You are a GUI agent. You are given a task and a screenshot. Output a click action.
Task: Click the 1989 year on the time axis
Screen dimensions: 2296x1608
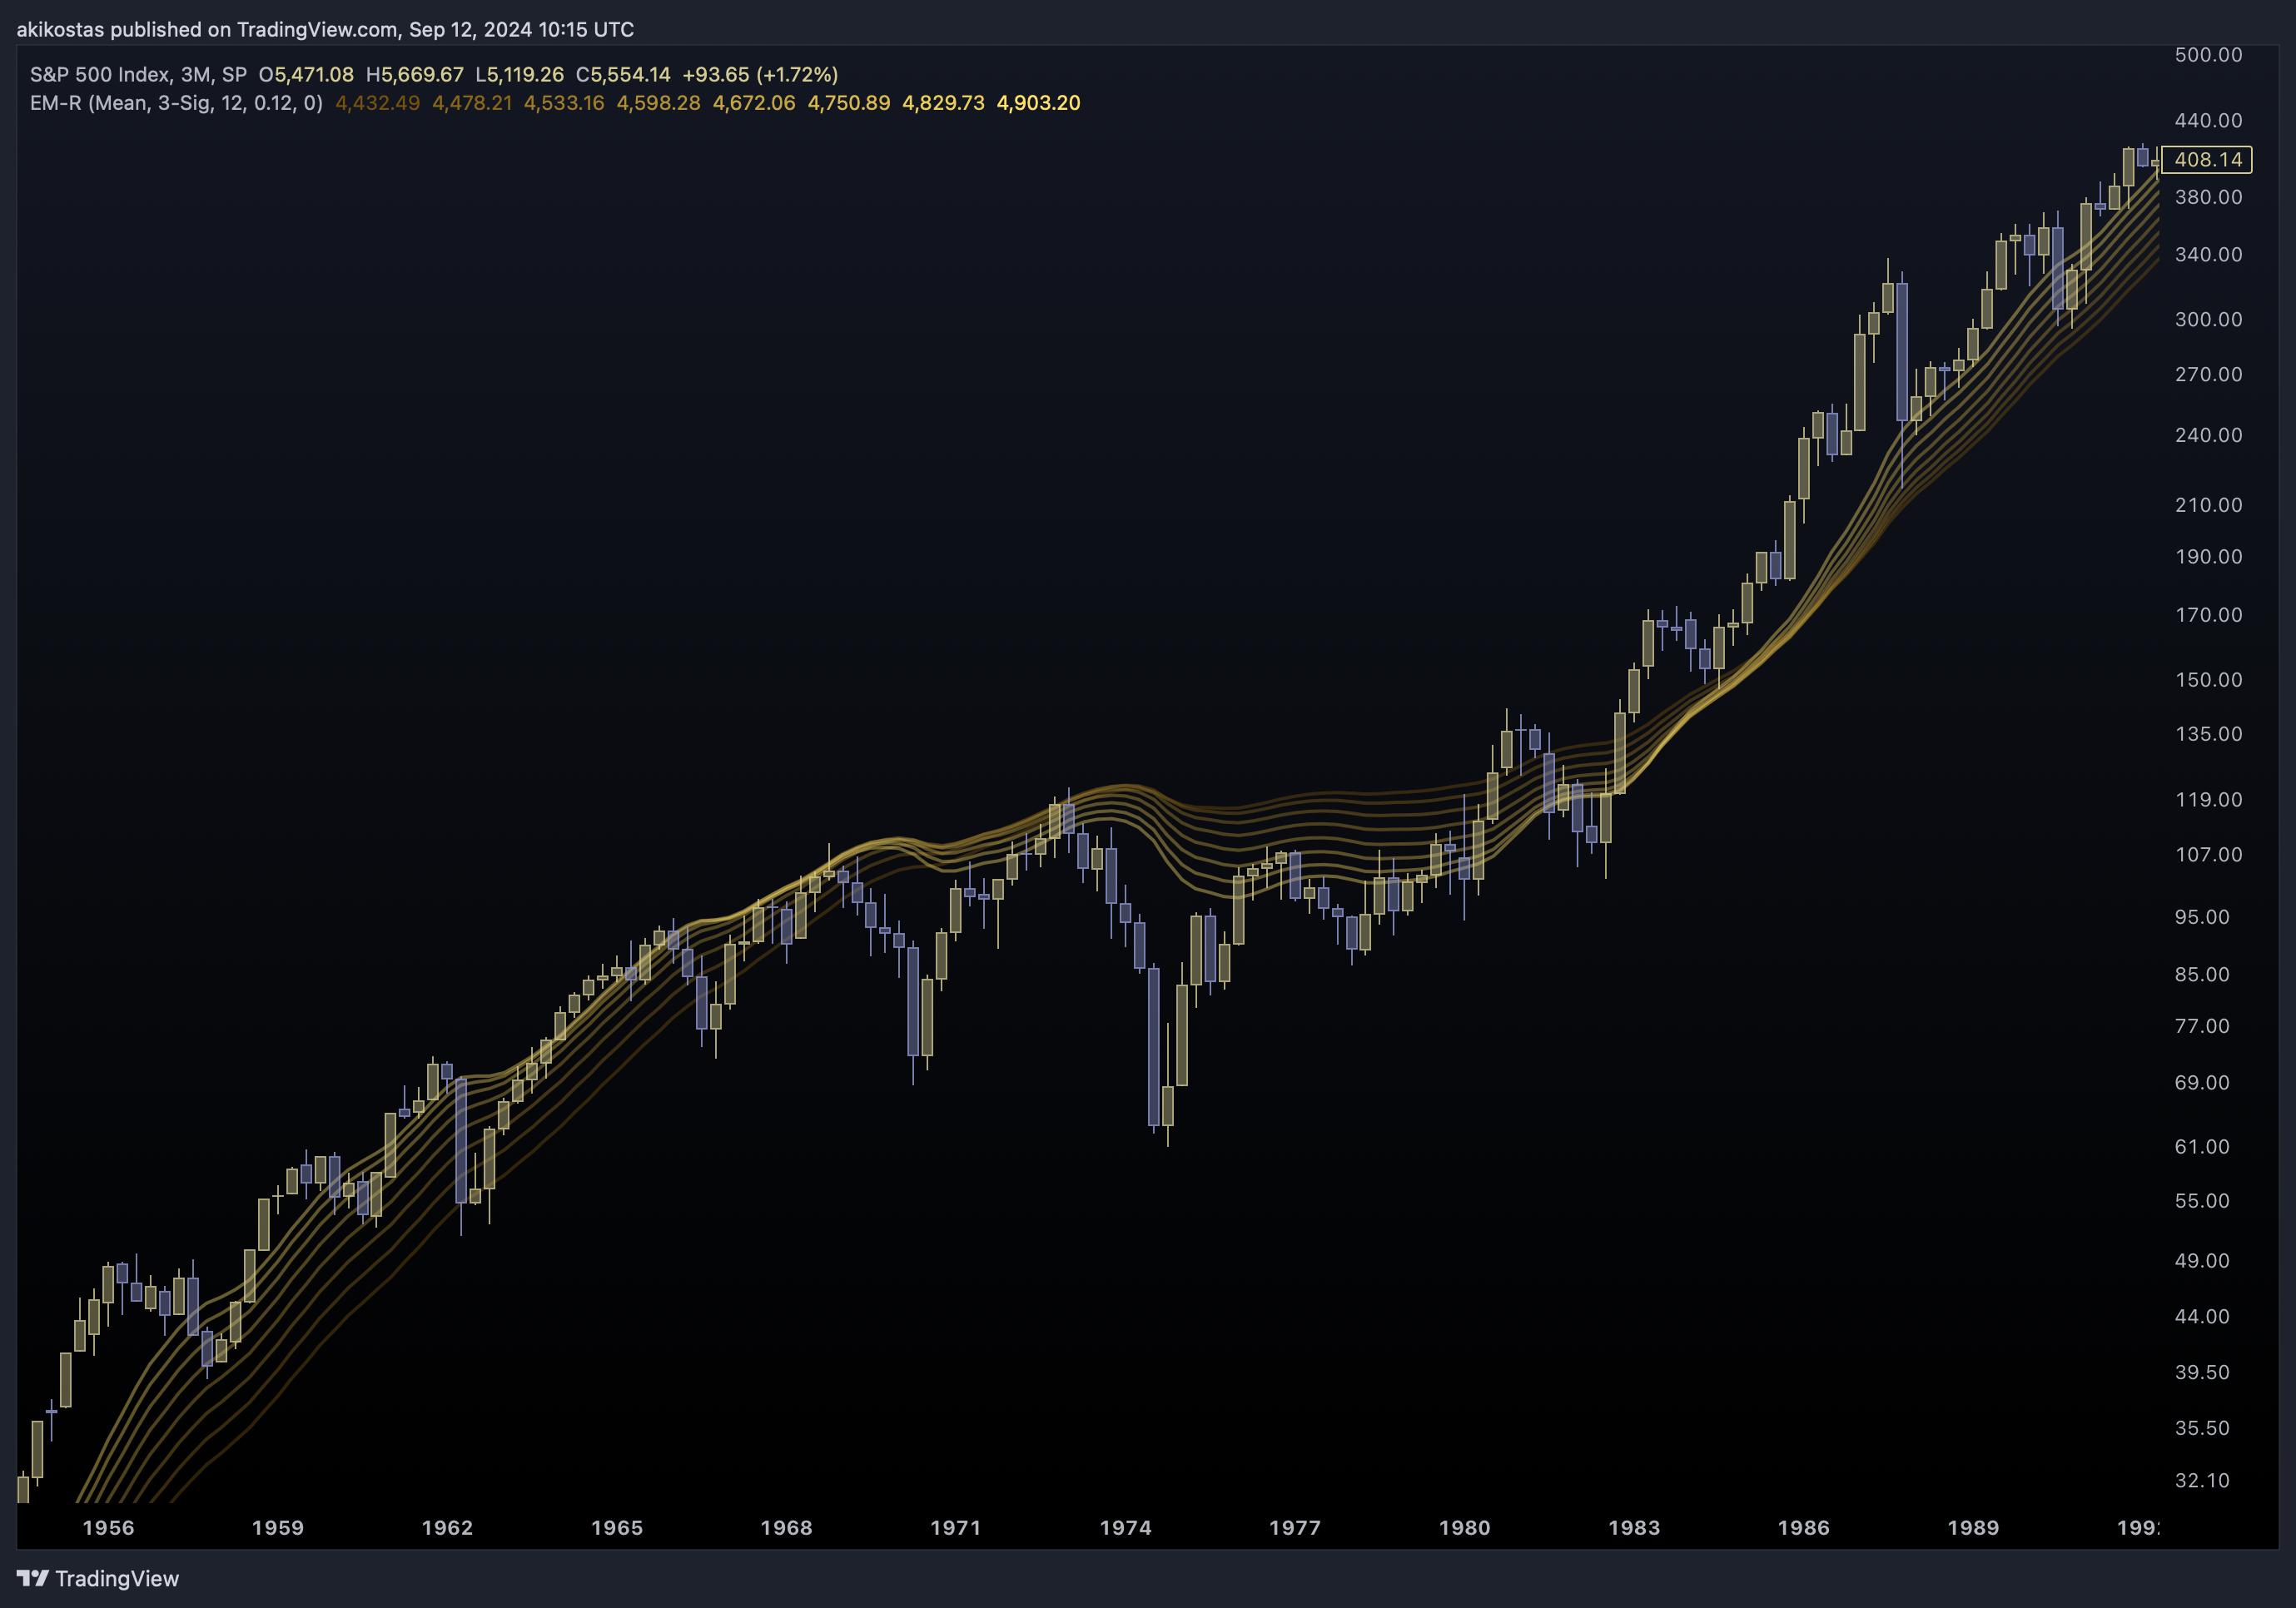pos(1973,1528)
